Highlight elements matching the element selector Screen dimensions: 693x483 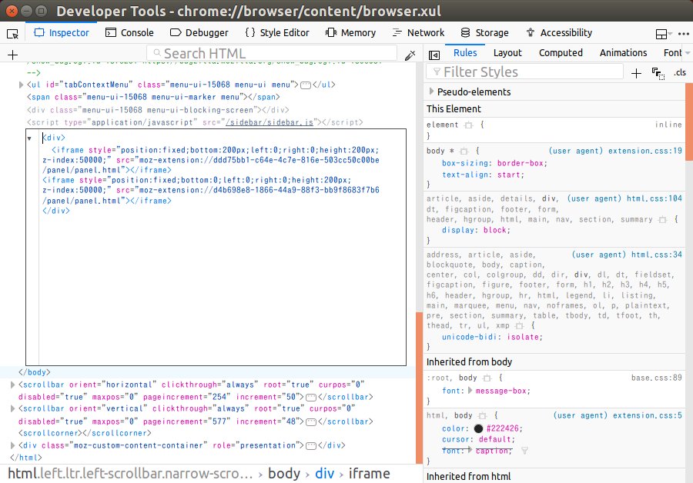[x=468, y=125]
